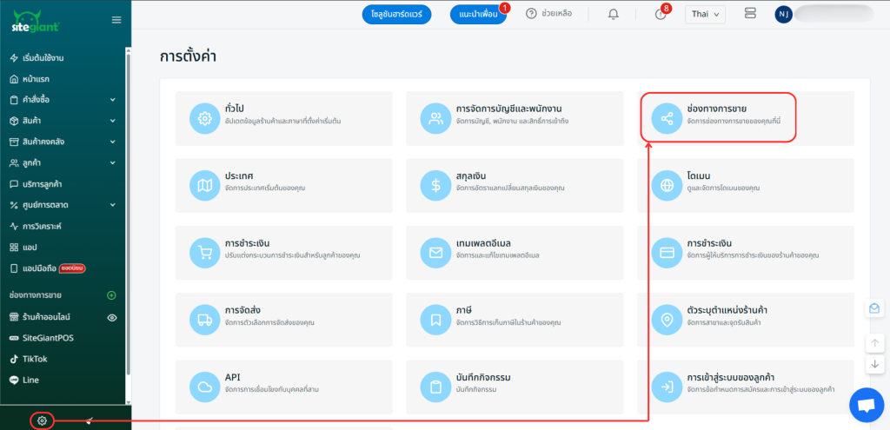Open the ช่องทางการขาย settings card

pyautogui.click(x=746, y=118)
